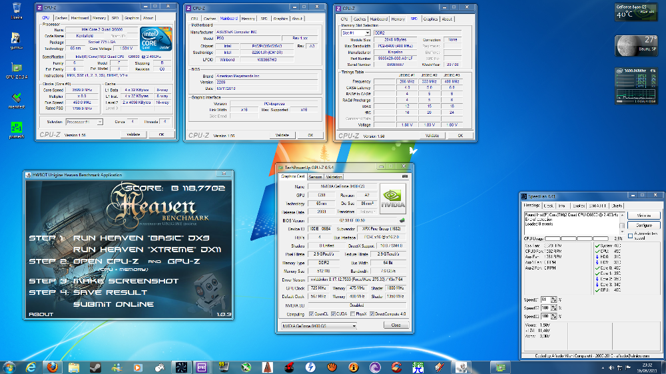Image resolution: width=666 pixels, height=374 pixels.
Task: Click the Configure button in SpeedFan
Action: 643,226
